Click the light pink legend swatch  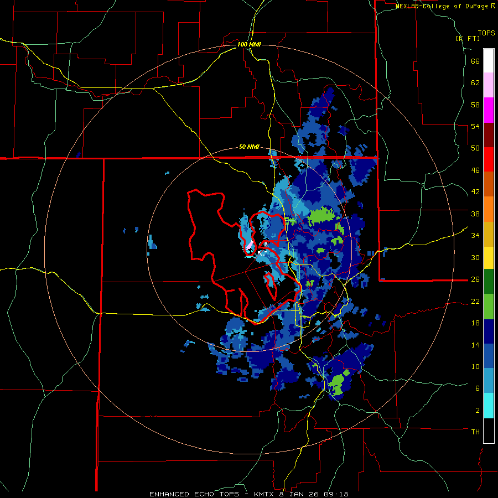click(489, 85)
